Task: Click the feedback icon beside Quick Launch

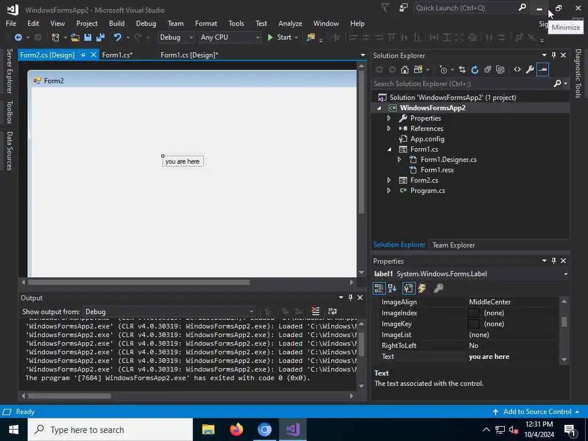Action: pos(403,7)
